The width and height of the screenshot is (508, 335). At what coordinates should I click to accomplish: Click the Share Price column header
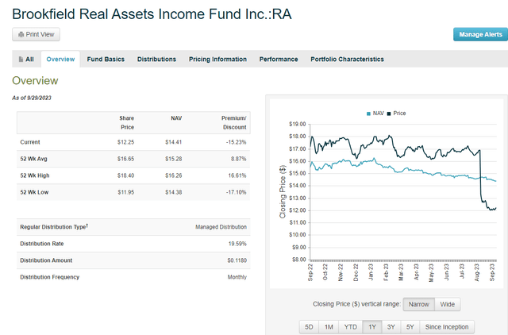(127, 123)
